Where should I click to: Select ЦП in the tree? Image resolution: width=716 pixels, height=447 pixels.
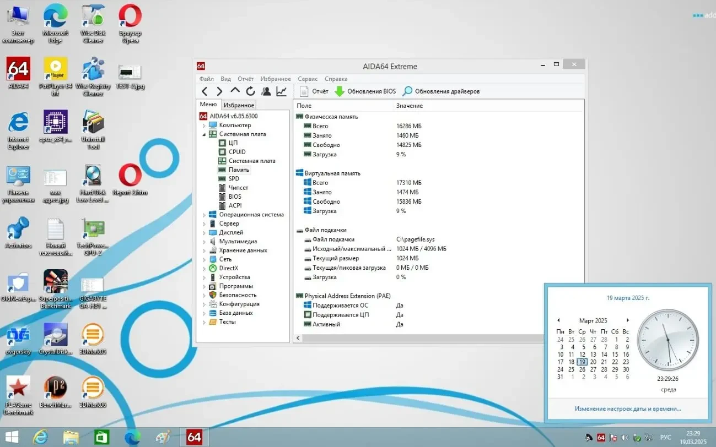pyautogui.click(x=233, y=143)
